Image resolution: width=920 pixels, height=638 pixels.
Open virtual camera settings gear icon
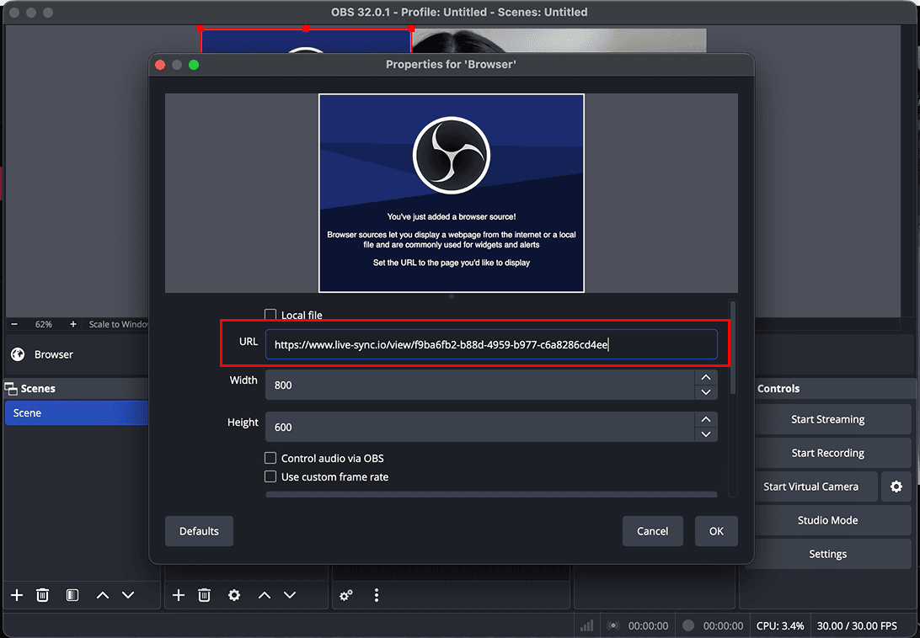coord(896,486)
